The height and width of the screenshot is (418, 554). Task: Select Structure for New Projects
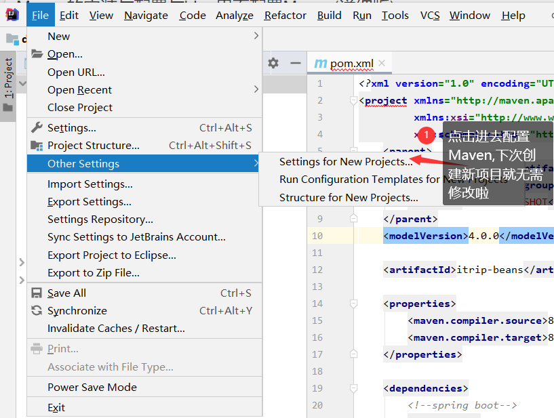click(349, 198)
